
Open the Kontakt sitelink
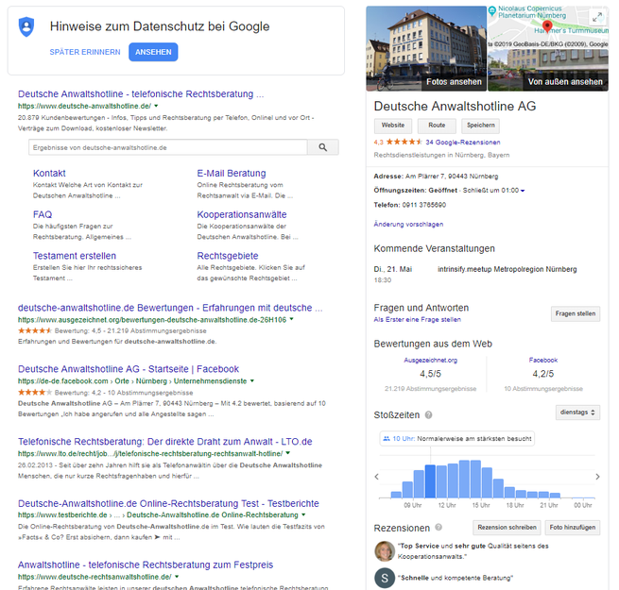point(49,173)
